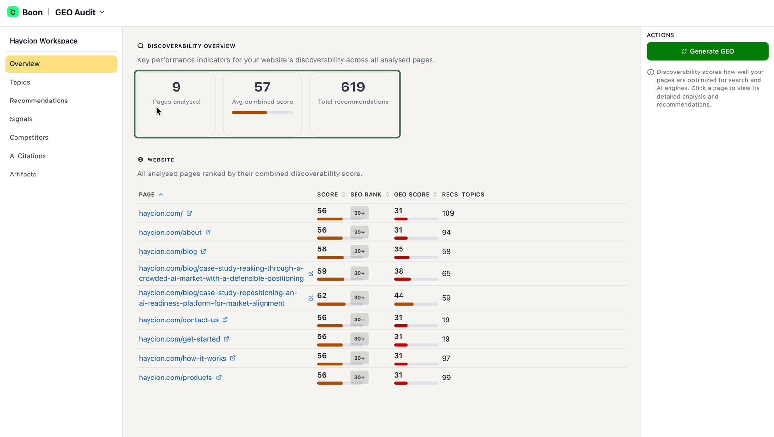Click the info icon beside Discoverability scores note

(651, 72)
